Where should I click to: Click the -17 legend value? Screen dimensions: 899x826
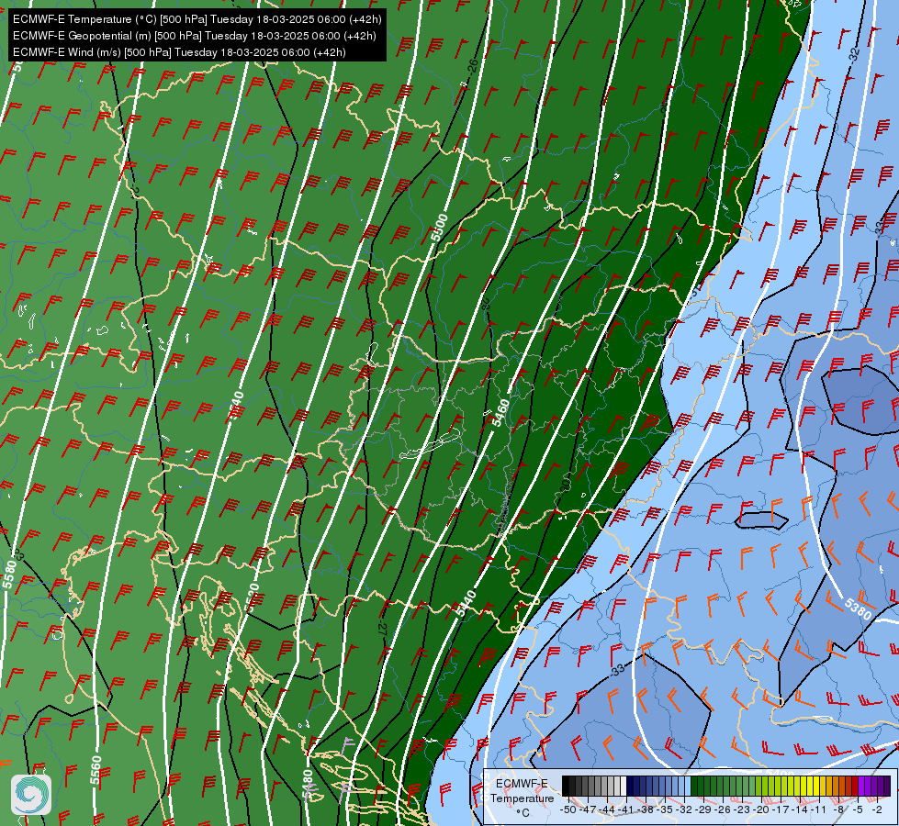coord(781,809)
